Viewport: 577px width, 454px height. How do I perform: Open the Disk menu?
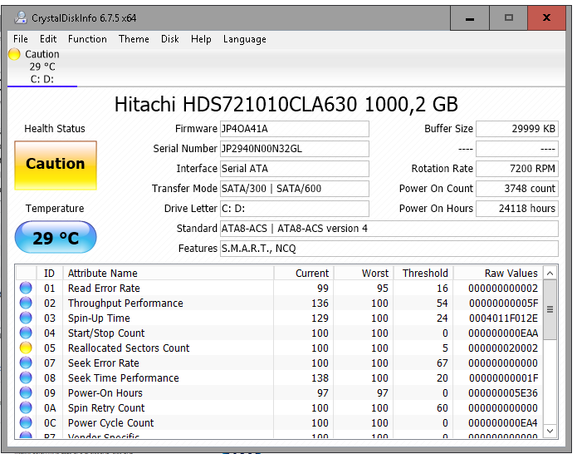pyautogui.click(x=169, y=39)
